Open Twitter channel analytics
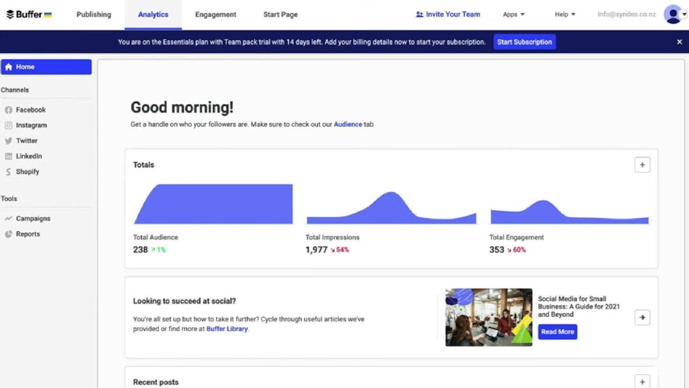 (x=27, y=141)
